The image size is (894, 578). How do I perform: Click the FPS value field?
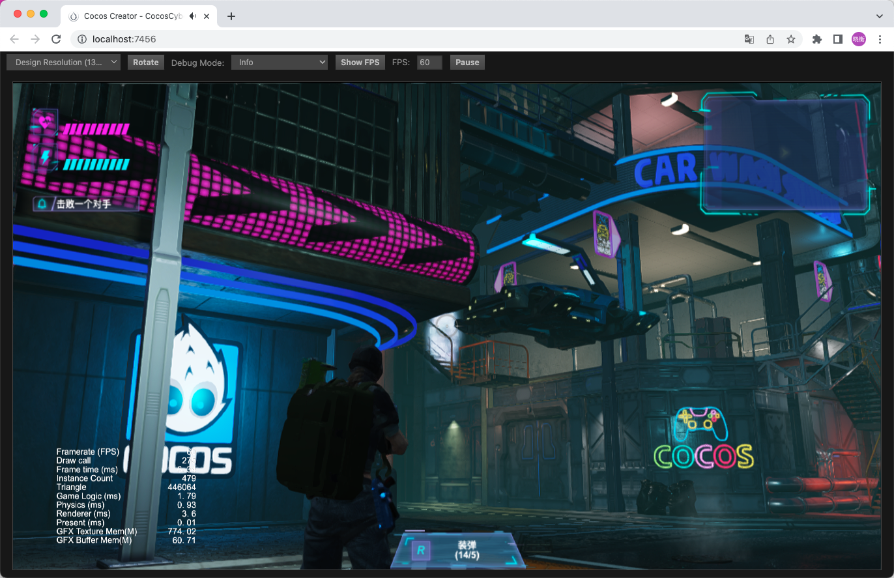point(429,63)
